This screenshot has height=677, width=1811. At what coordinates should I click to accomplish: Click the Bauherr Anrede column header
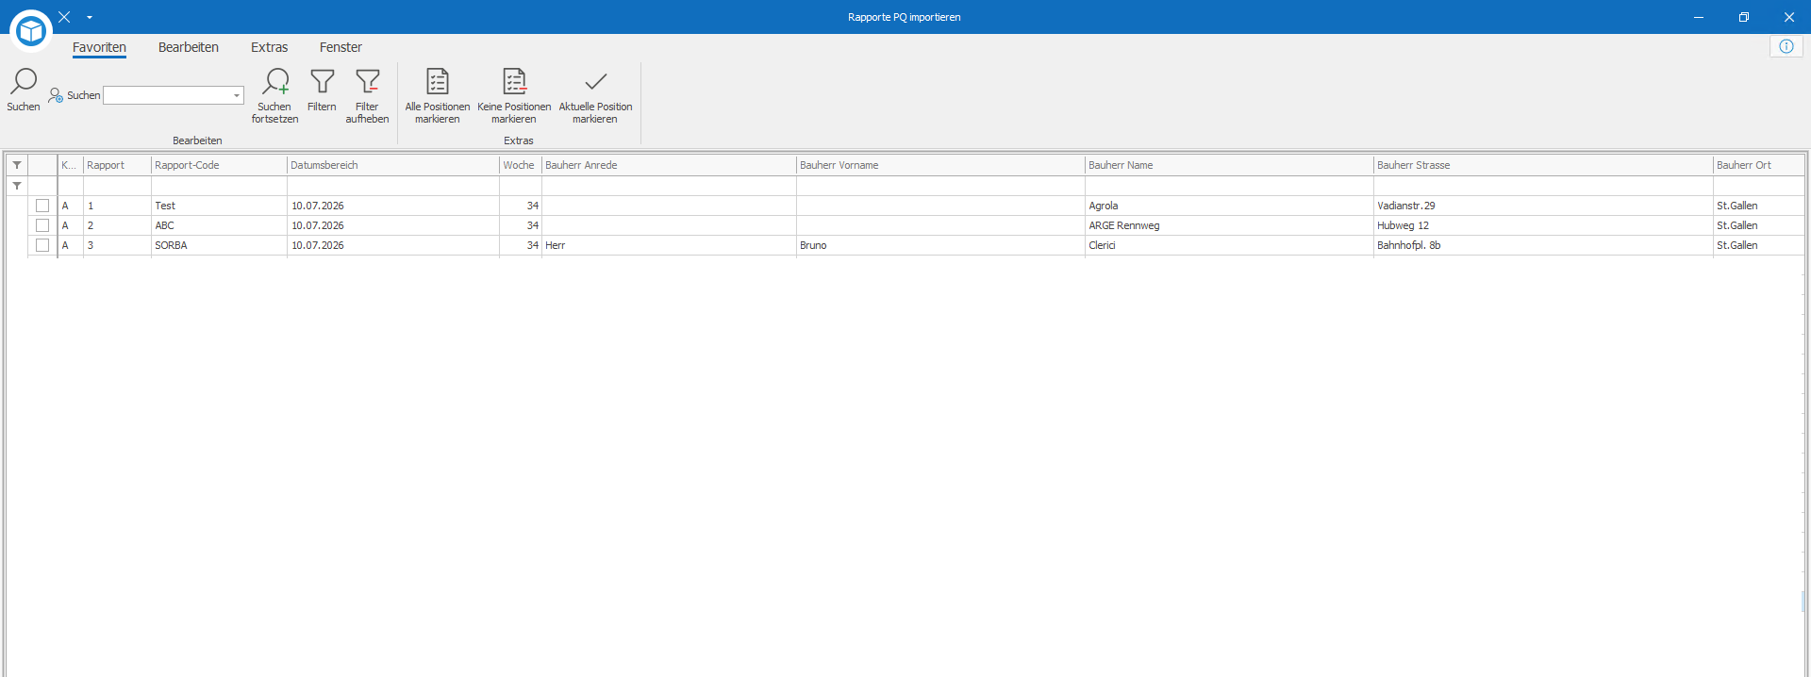pyautogui.click(x=669, y=165)
